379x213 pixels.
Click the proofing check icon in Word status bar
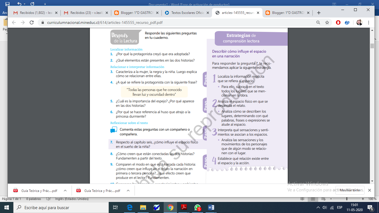coord(49,199)
